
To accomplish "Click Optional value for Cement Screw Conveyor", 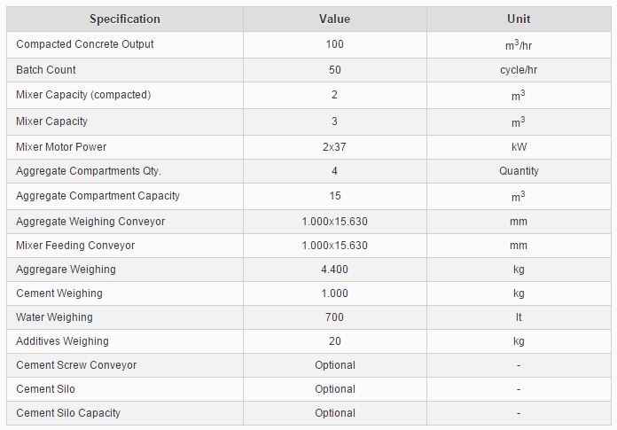I will click(334, 365).
